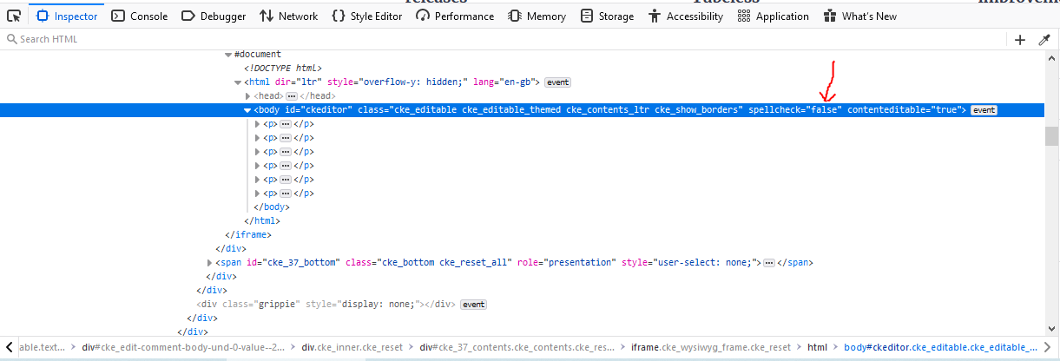Open the Performance tab

tap(455, 16)
